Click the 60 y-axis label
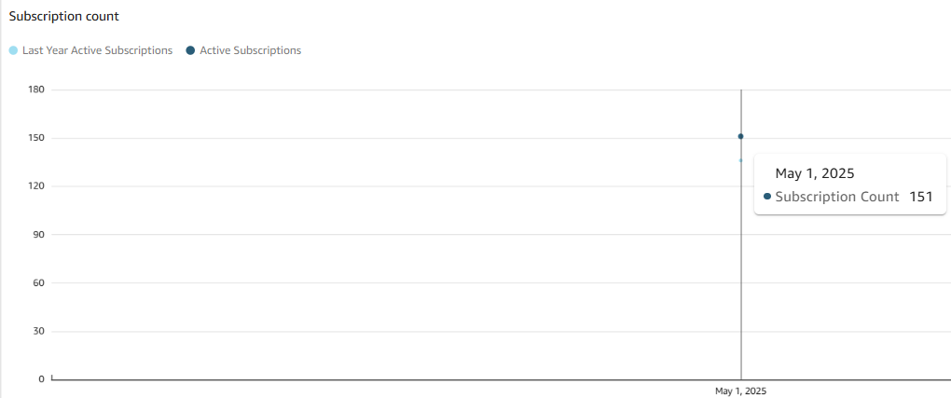951x398 pixels. (x=39, y=282)
